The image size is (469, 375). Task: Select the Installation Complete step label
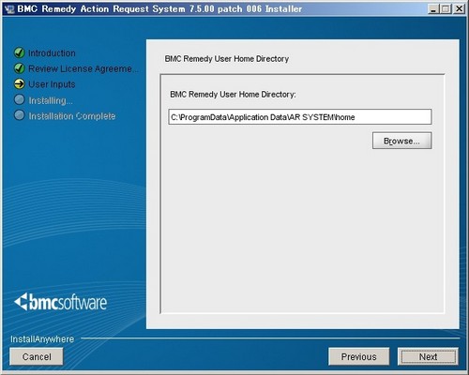pos(72,116)
